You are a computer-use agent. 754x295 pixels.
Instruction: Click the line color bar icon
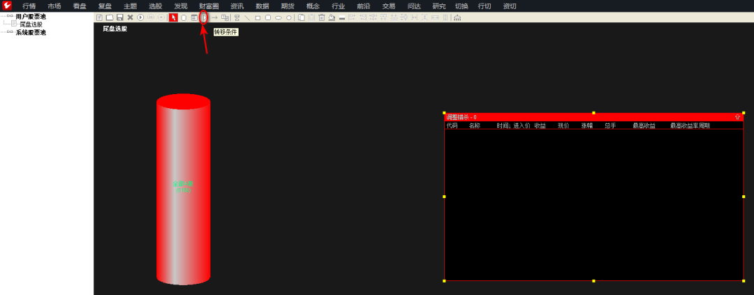point(342,17)
